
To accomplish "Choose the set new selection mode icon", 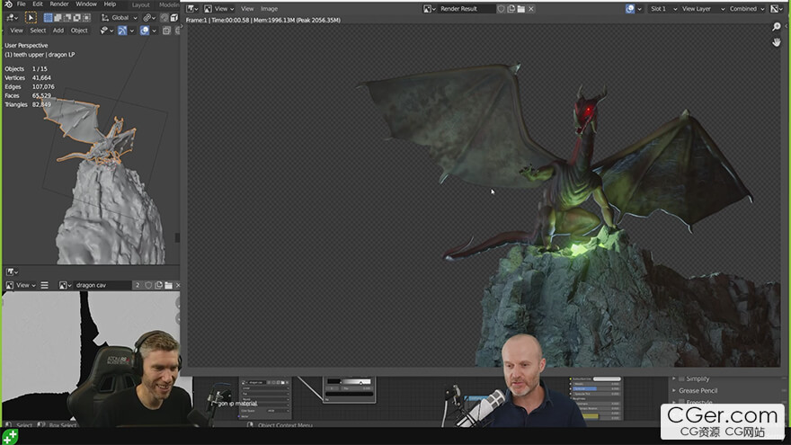I will 48,18.
